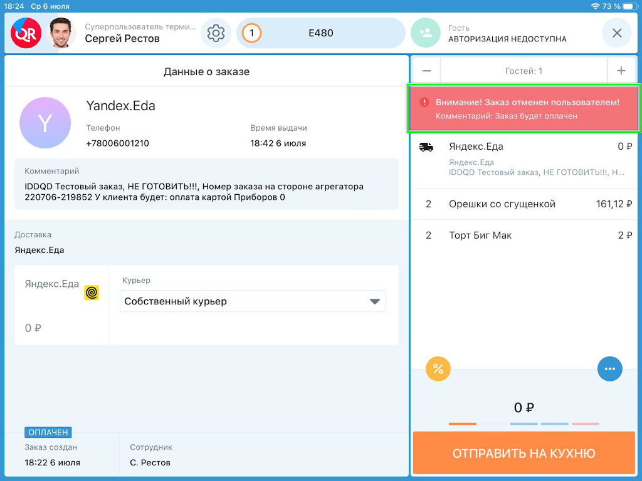This screenshot has width=642, height=481.
Task: Tap the pickup time '18:42 6 июля'
Action: click(x=278, y=143)
